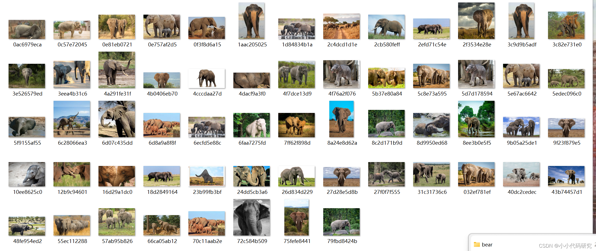Select thumbnail 40dc2cedec

pos(521,174)
